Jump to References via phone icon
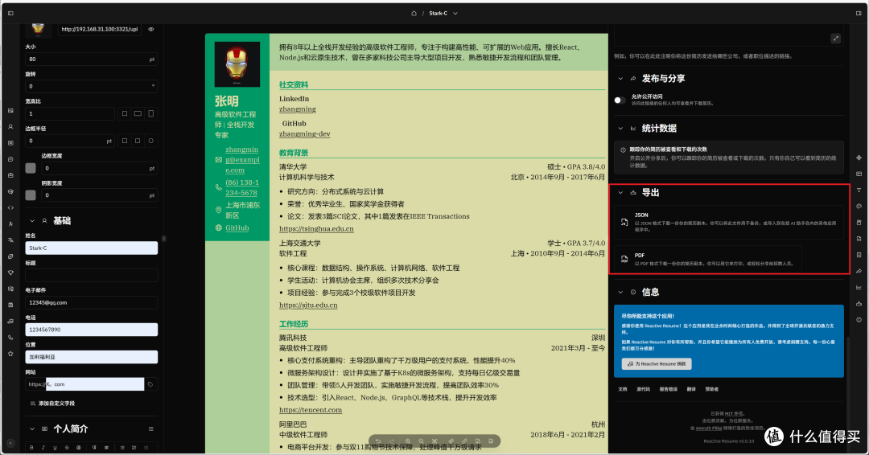This screenshot has height=455, width=869. point(10,337)
